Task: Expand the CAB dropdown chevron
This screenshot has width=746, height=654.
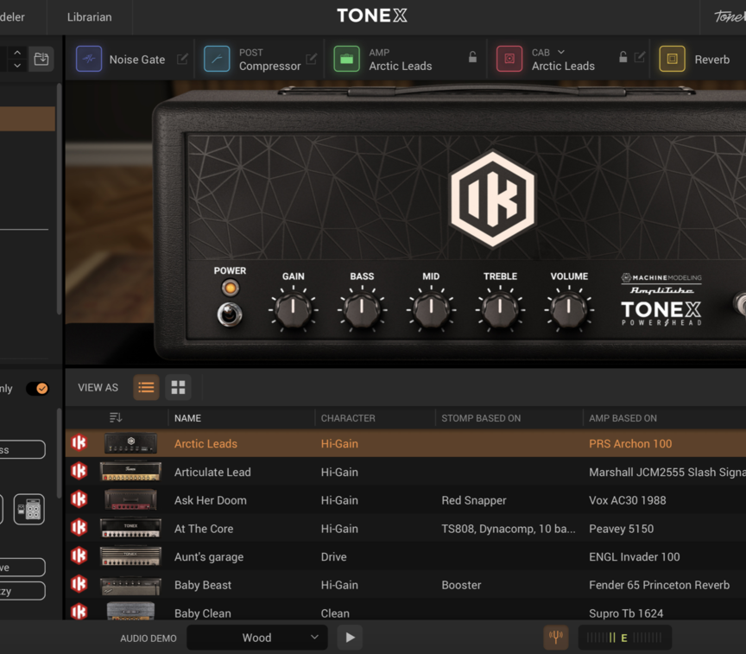Action: (561, 52)
